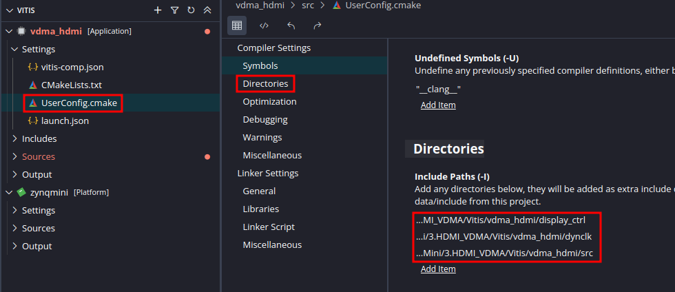Viewport: 675px width, 292px height.
Task: Select the Linker Script category
Action: coord(269,227)
